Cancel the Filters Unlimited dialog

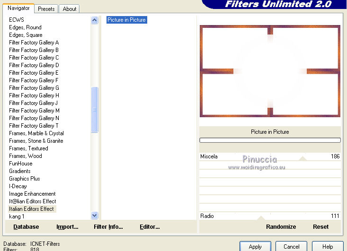point(292,247)
